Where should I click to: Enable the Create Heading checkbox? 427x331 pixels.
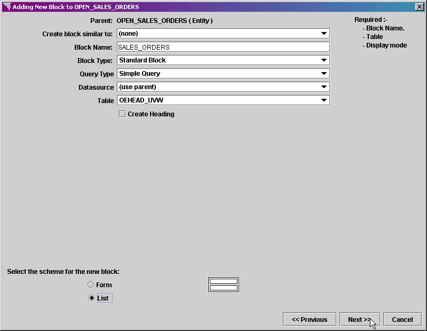[122, 114]
